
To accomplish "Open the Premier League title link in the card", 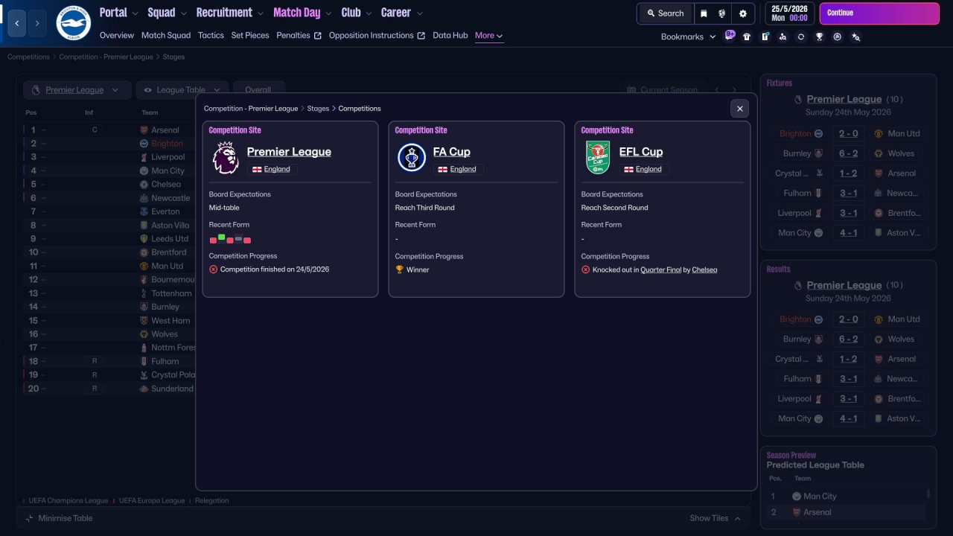I will pos(289,152).
